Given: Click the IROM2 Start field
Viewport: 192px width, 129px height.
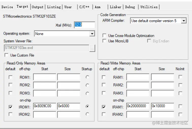Looking at the screenshot, I should (45, 115).
